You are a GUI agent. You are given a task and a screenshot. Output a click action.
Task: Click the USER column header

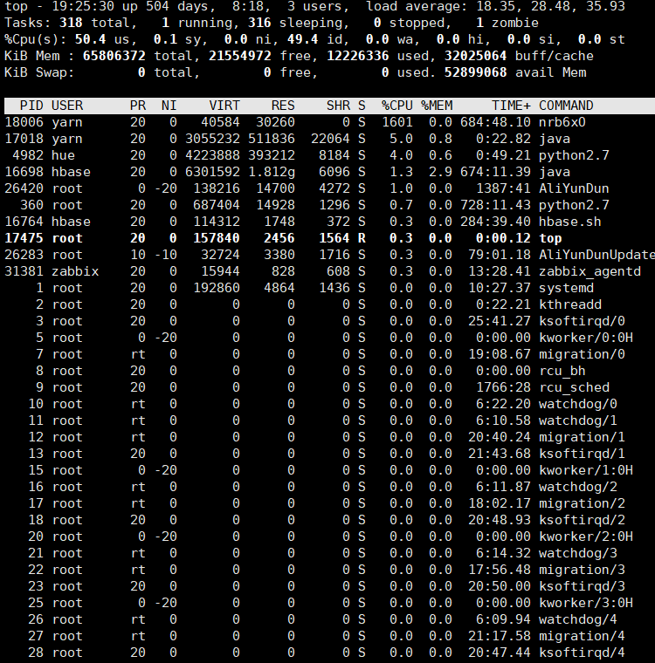coord(67,106)
